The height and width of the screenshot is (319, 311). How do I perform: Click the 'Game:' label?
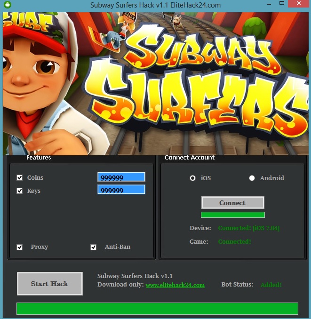tap(199, 242)
